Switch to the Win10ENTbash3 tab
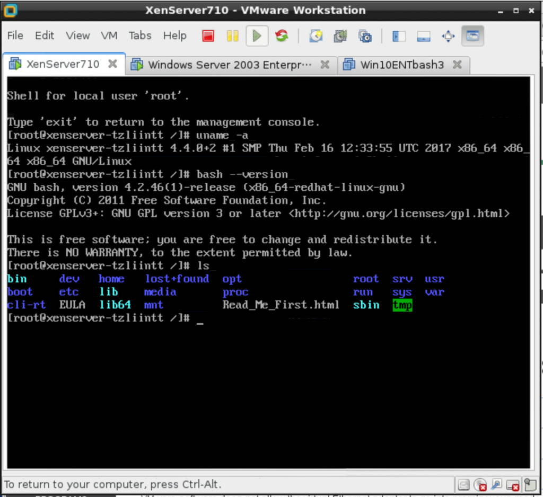543x497 pixels. click(404, 65)
